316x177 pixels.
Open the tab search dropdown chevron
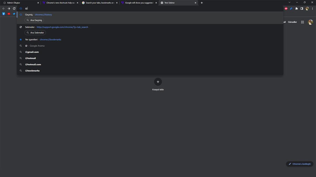point(289,2)
